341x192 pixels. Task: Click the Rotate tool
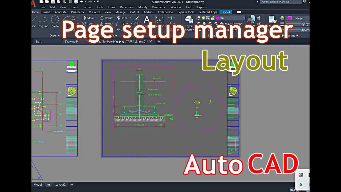107,18
